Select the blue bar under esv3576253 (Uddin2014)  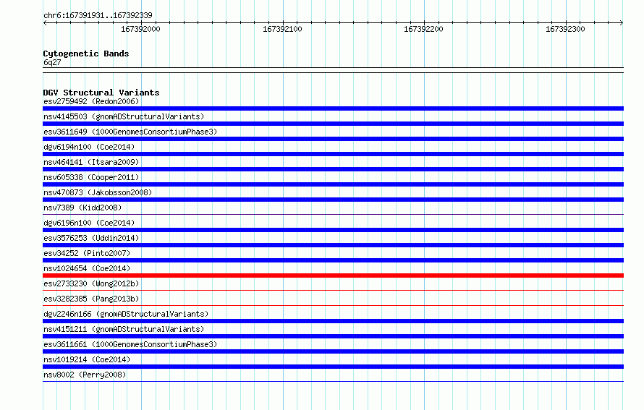click(333, 245)
